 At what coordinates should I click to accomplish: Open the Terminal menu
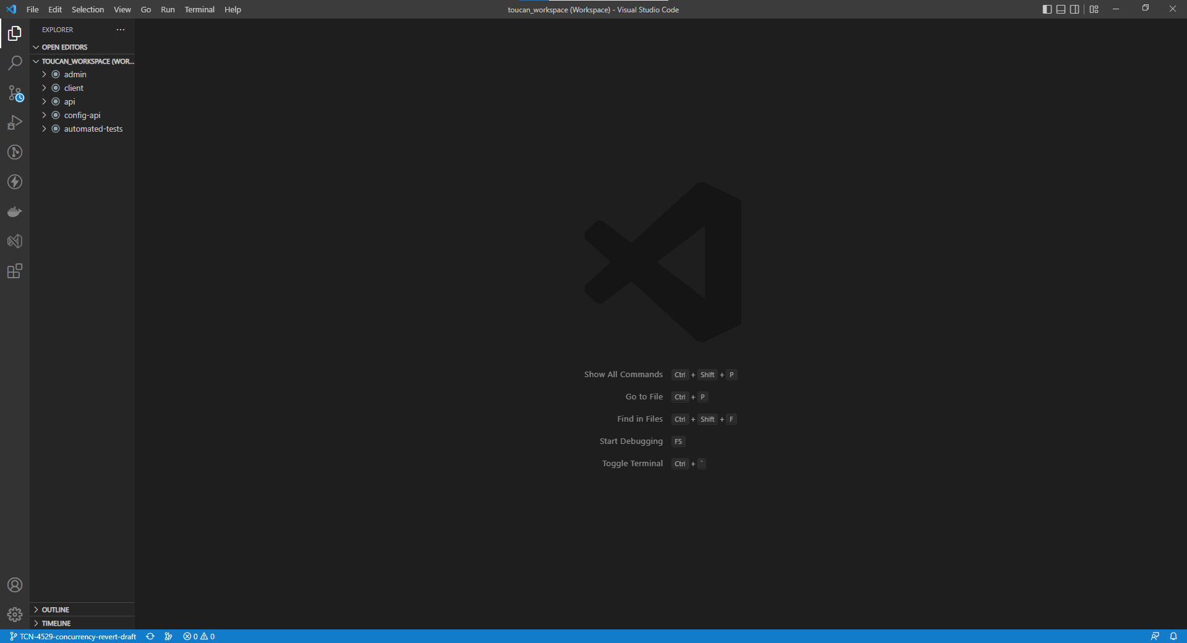click(200, 9)
